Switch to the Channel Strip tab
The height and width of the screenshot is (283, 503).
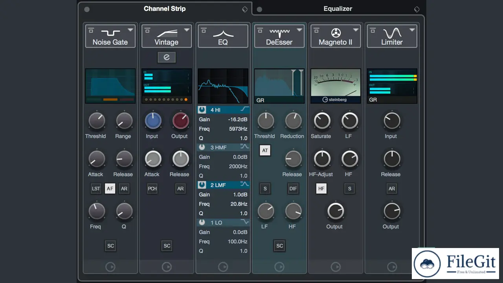165,9
